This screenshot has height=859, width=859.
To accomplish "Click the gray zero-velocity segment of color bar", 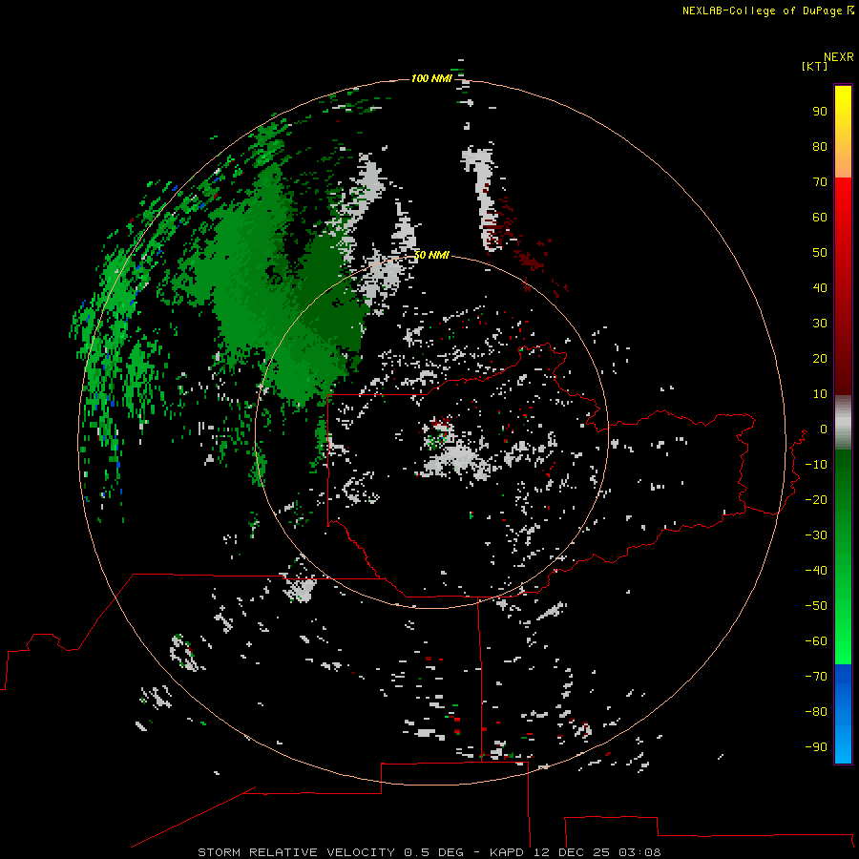I will [843, 423].
